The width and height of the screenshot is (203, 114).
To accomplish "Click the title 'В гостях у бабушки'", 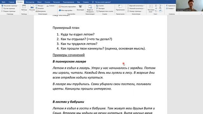I will pyautogui.click(x=68, y=102).
